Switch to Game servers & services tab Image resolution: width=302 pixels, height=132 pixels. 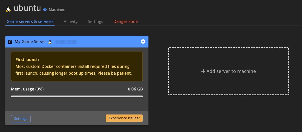point(30,21)
